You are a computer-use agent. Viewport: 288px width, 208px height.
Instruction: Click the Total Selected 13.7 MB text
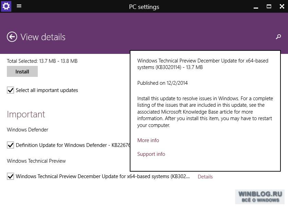coord(42,61)
